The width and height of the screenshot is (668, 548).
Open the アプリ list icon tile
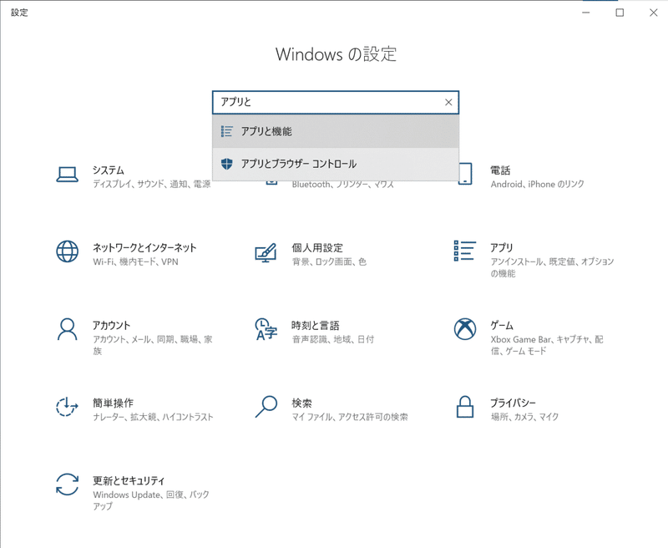pyautogui.click(x=465, y=251)
